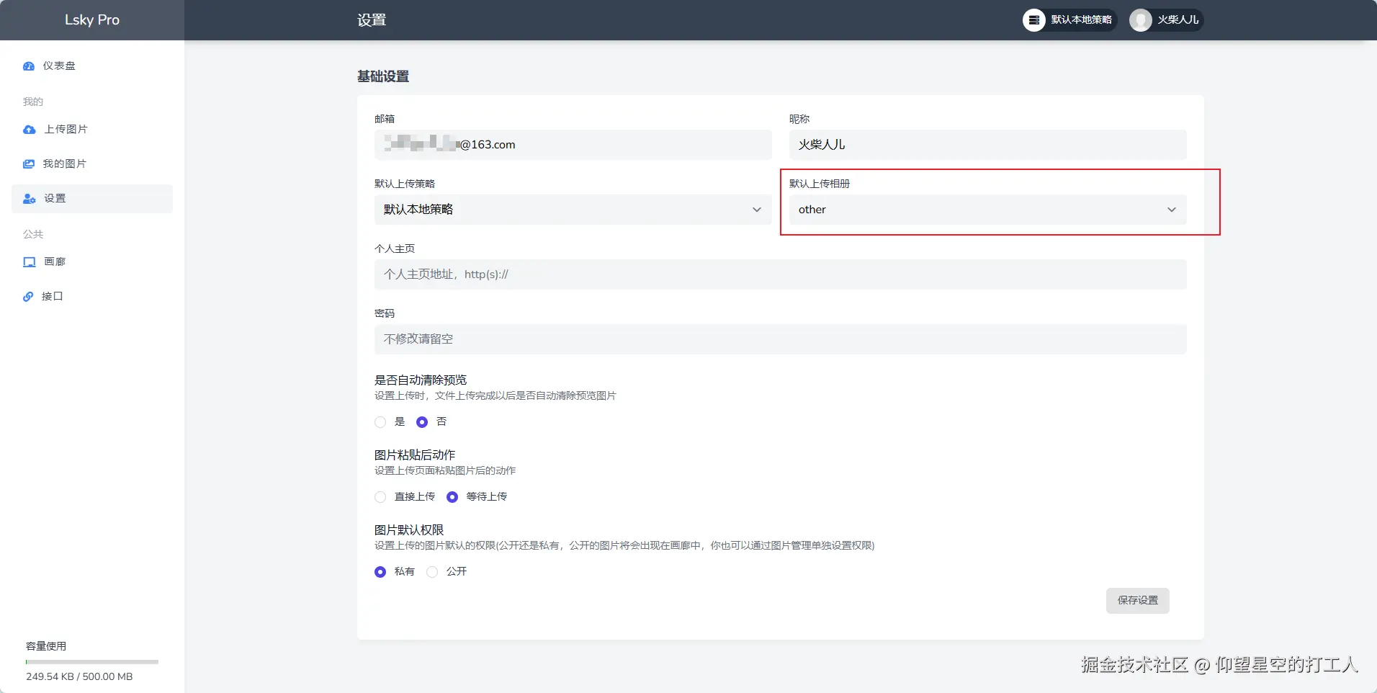Click the 图片默认权限 label
1377x693 pixels.
coord(409,530)
